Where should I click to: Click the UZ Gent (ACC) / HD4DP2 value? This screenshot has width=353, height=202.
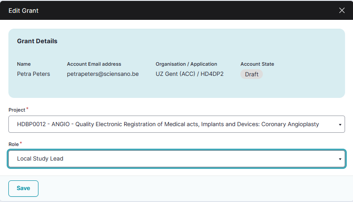pos(190,74)
